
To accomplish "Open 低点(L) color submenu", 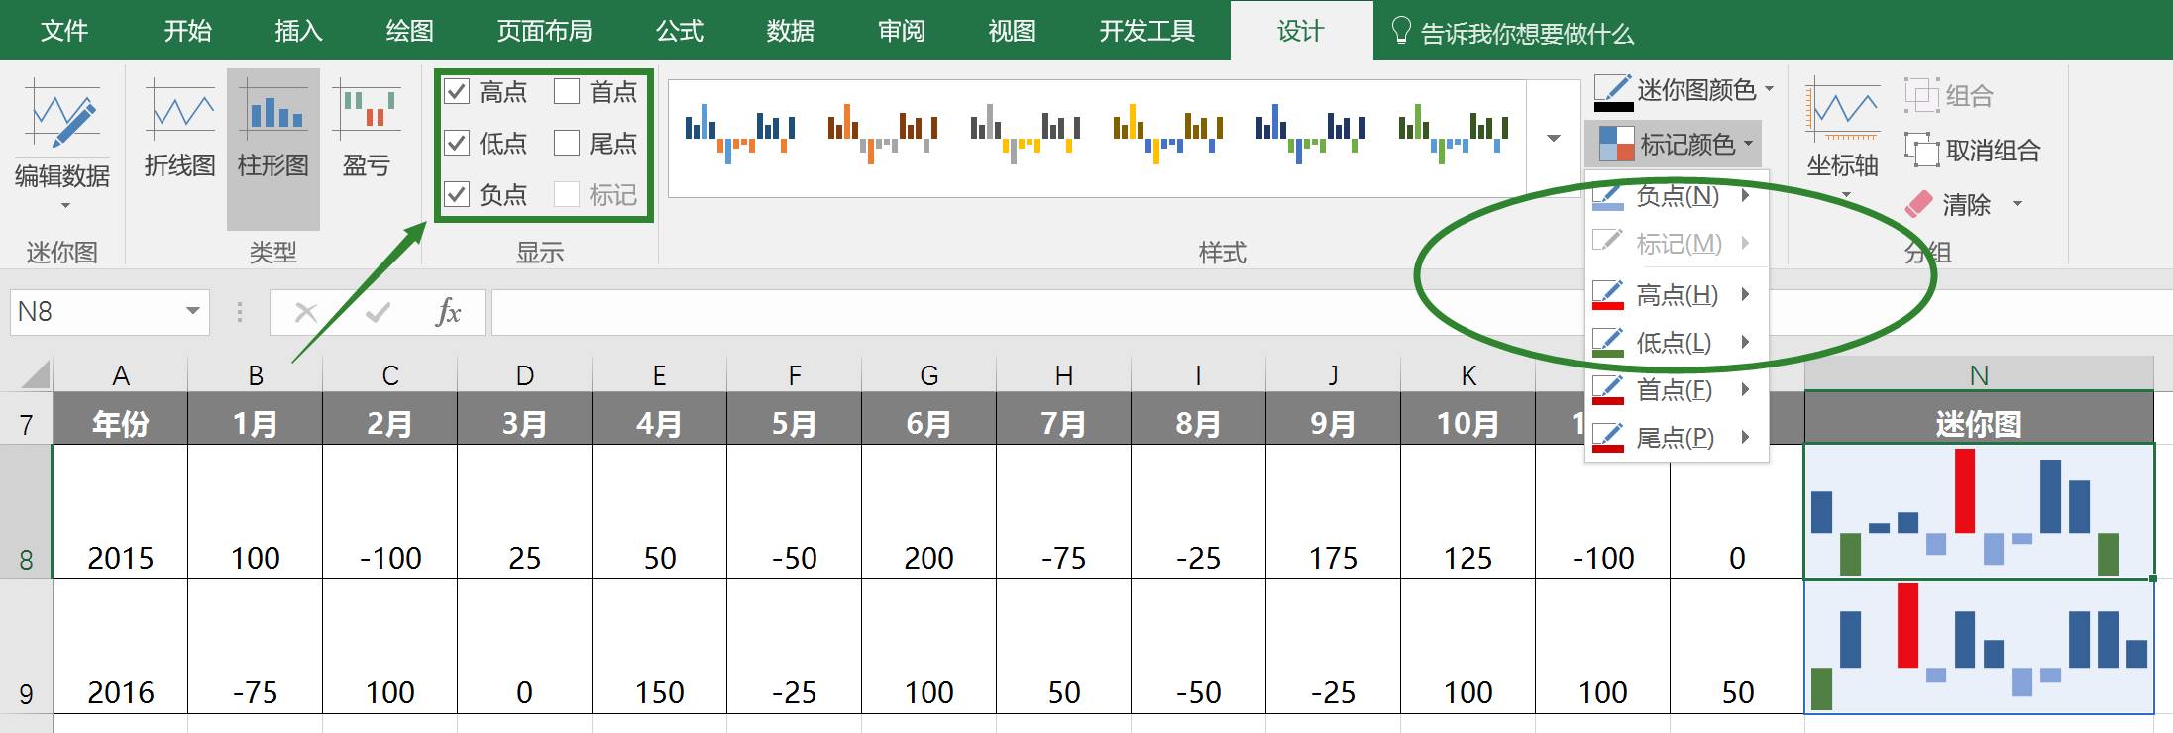I will [1677, 343].
